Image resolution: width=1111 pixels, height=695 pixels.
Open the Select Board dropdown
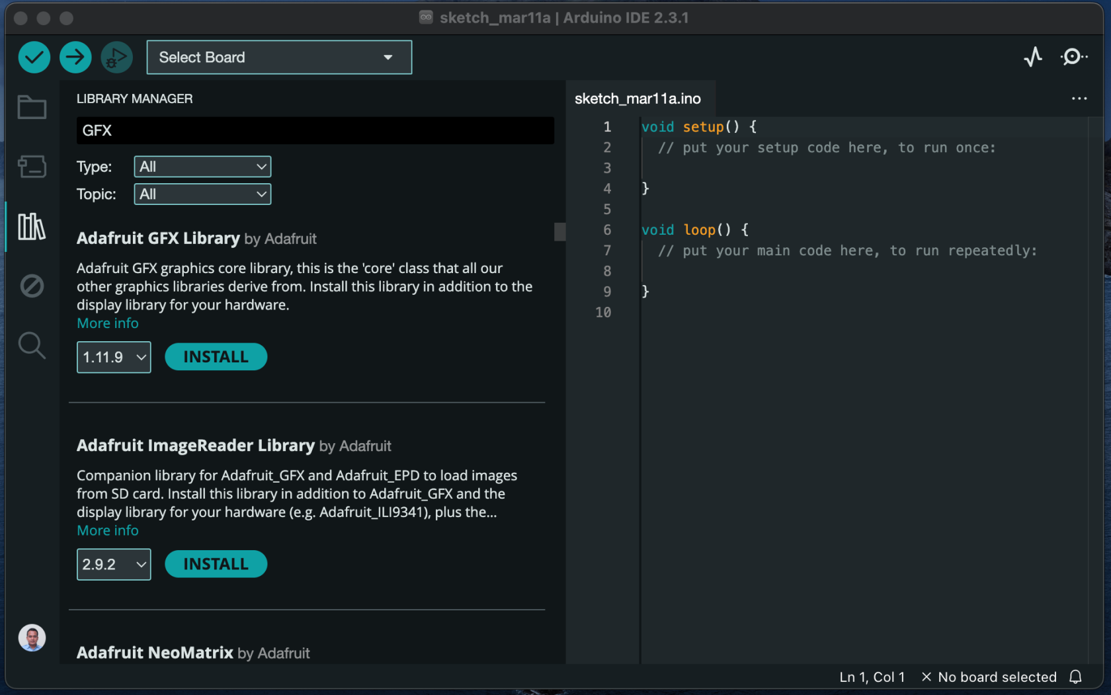279,58
